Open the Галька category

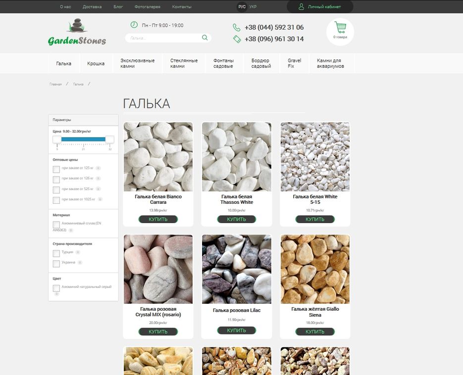coord(64,63)
